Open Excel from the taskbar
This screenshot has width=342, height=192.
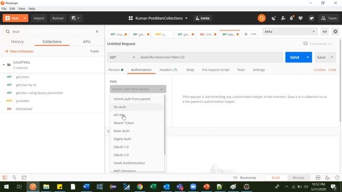tap(153, 187)
